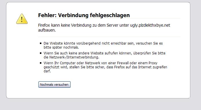The height and width of the screenshot is (110, 201).
Task: Click bullet text 'Wenn Sie auch keine andere Website'
Action: (x=73, y=53)
